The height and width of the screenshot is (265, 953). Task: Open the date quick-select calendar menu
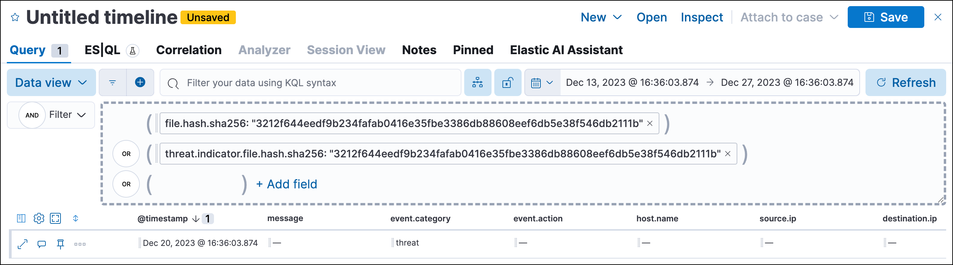(x=542, y=82)
